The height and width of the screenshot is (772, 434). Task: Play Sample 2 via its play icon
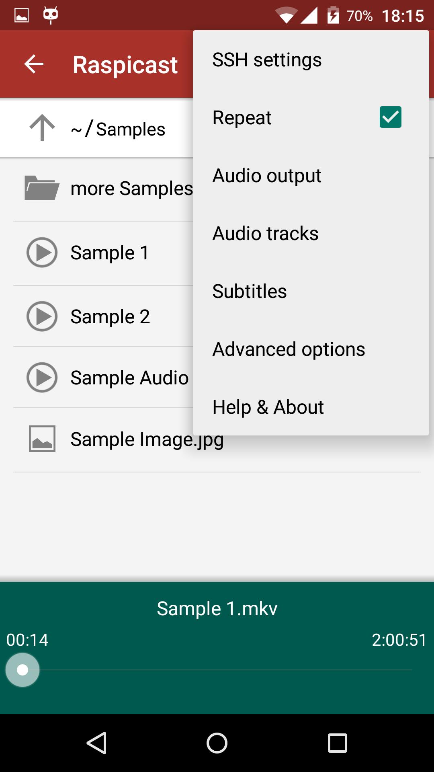42,316
